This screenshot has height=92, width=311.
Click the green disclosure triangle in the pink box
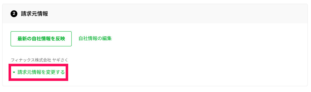tap(14, 72)
